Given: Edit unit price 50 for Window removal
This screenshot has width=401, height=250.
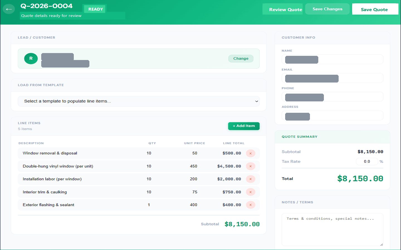Looking at the screenshot, I should tap(195, 153).
